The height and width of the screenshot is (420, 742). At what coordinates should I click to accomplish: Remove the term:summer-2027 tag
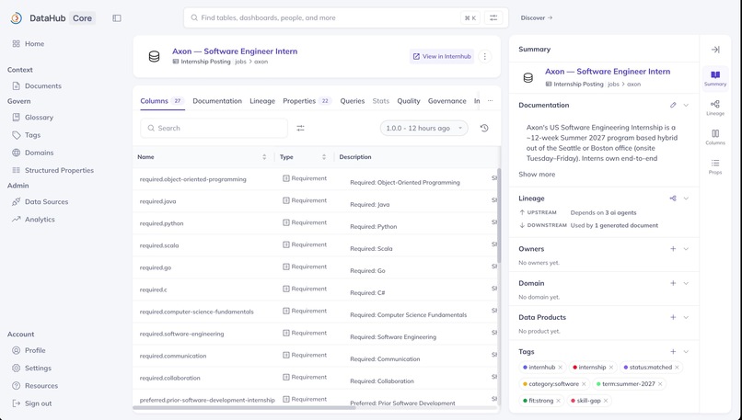[x=660, y=384]
